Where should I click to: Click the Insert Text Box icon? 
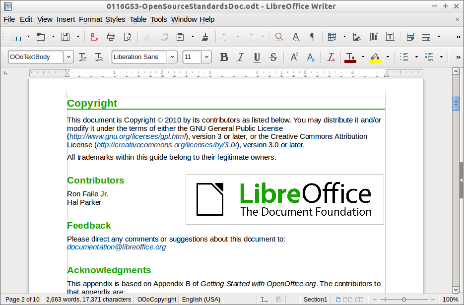(x=390, y=37)
